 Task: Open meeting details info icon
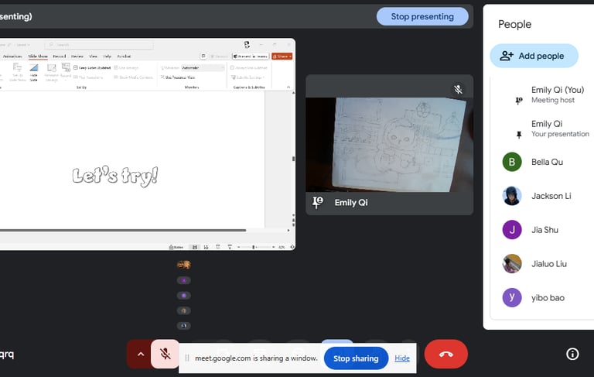[x=572, y=354]
